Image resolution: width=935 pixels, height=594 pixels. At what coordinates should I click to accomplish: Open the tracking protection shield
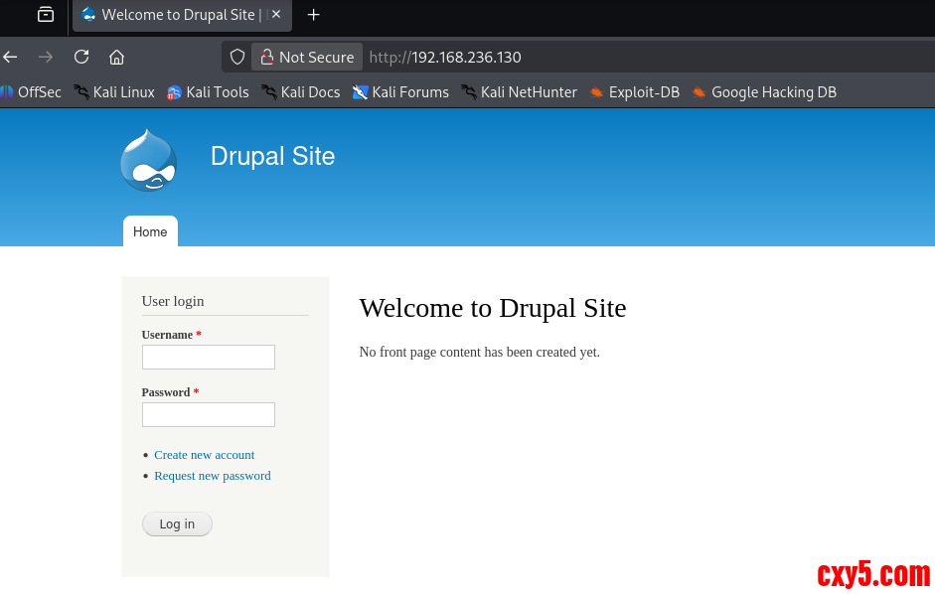click(x=237, y=58)
